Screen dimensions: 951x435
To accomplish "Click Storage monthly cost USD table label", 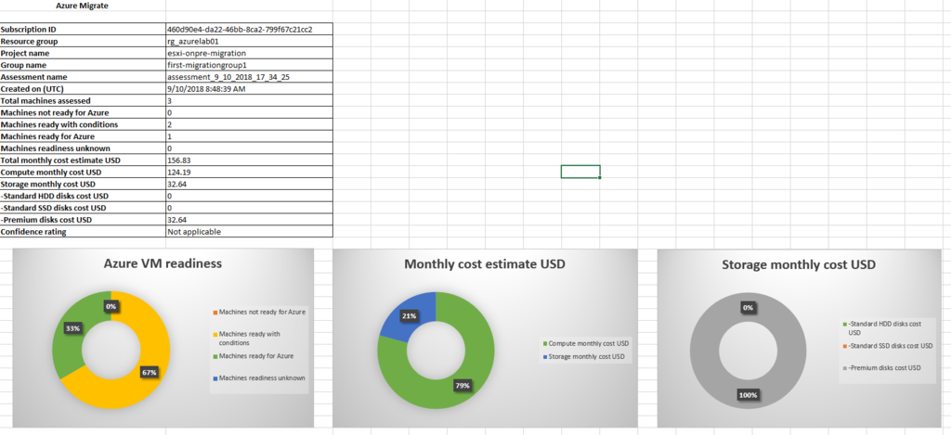I will click(83, 185).
